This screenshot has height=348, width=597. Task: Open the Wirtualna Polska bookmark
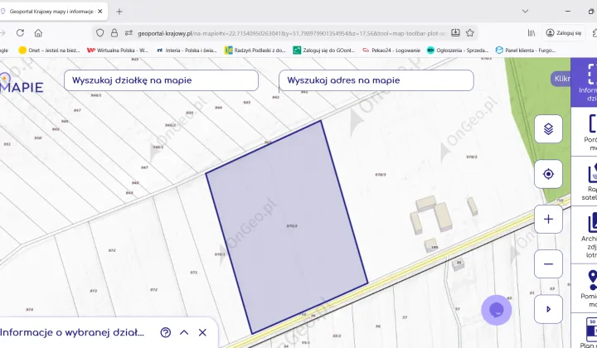(118, 51)
